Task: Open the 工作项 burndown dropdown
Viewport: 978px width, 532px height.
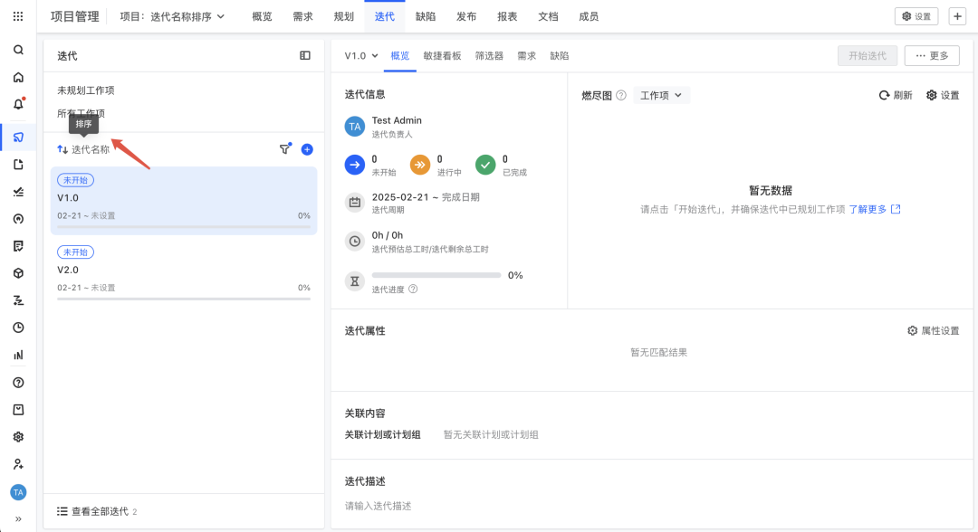Action: [x=661, y=95]
